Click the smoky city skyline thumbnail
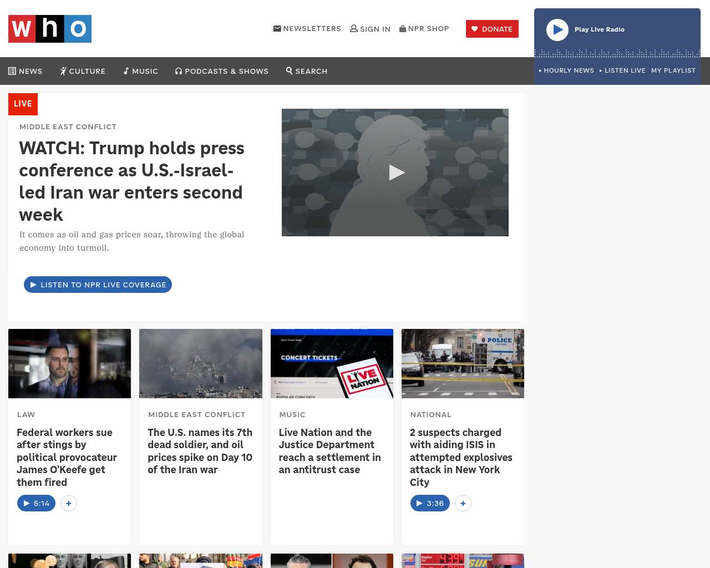Viewport: 710px width, 568px height. (x=201, y=363)
